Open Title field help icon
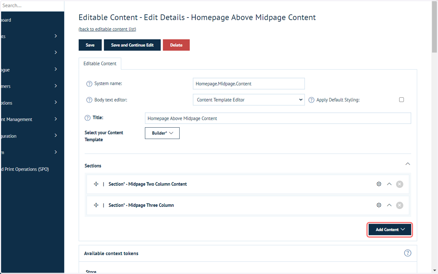The height and width of the screenshot is (274, 438). pyautogui.click(x=88, y=118)
